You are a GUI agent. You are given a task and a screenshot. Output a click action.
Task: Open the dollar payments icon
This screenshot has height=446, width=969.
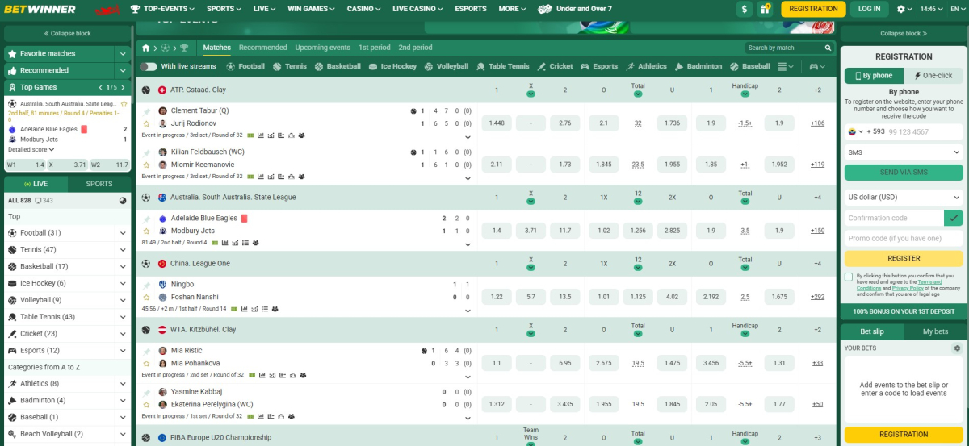point(745,9)
